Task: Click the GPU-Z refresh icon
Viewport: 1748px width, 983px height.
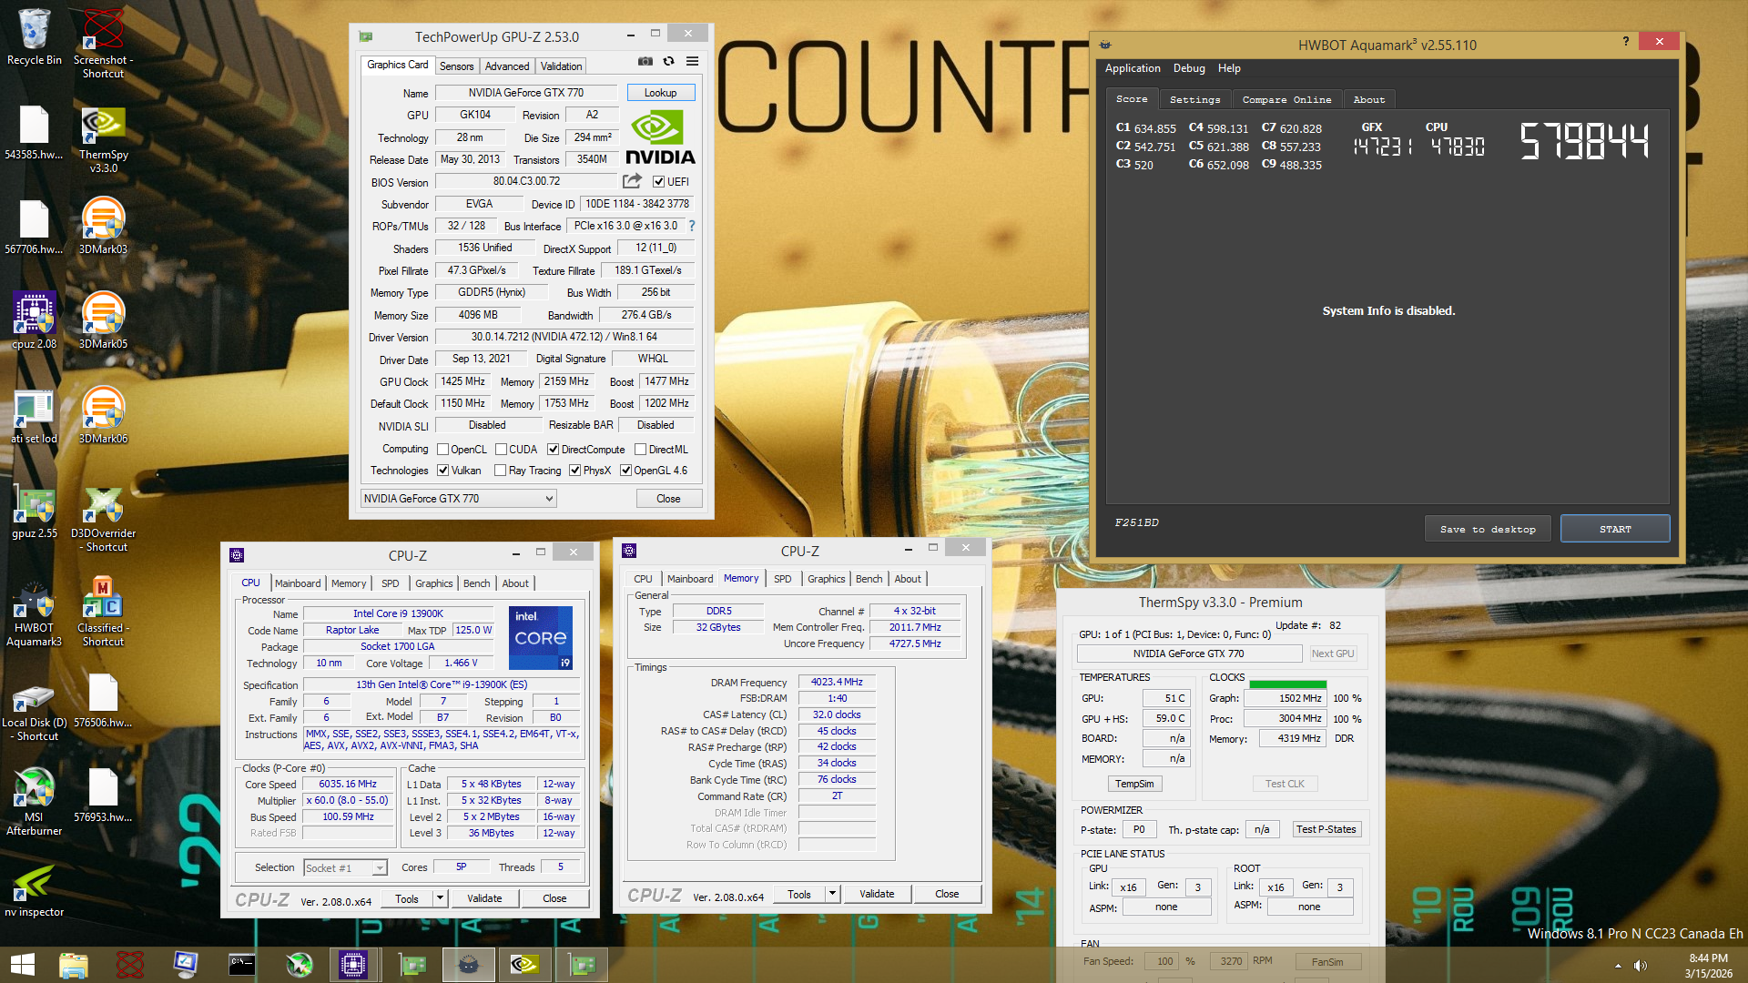Action: (x=668, y=62)
